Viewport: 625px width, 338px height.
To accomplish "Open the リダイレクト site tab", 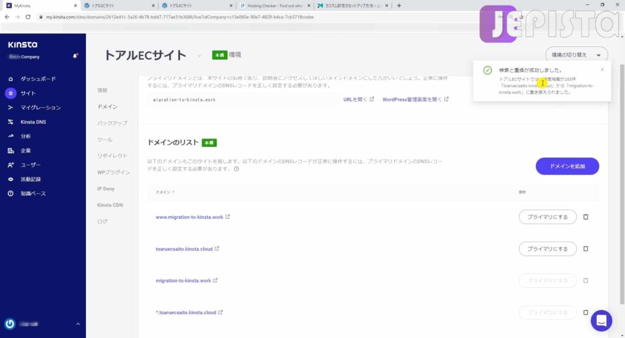I will 112,156.
